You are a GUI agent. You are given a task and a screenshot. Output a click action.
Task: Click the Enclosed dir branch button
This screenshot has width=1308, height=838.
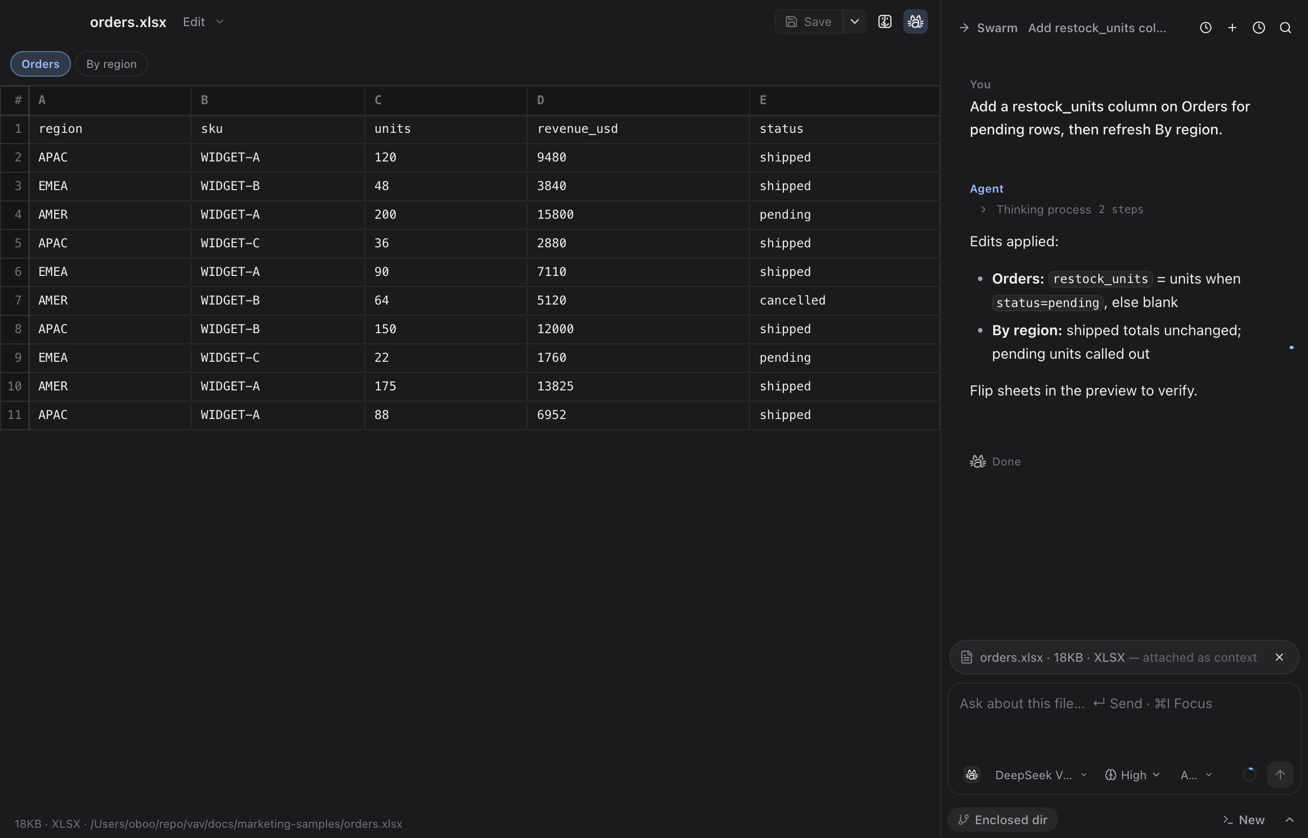[x=1002, y=820]
